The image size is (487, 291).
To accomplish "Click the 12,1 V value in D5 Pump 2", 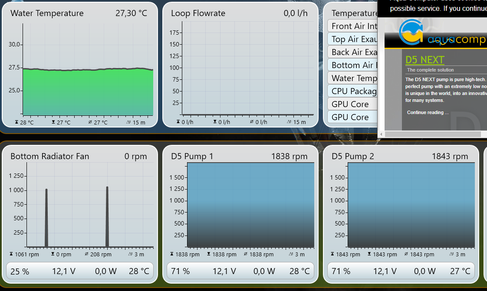I will click(x=385, y=271).
